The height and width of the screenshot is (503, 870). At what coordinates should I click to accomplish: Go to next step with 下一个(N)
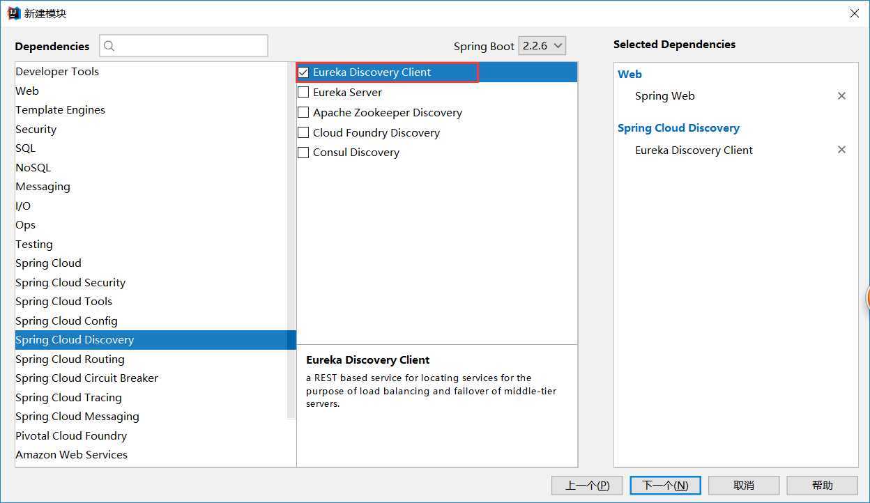(665, 485)
